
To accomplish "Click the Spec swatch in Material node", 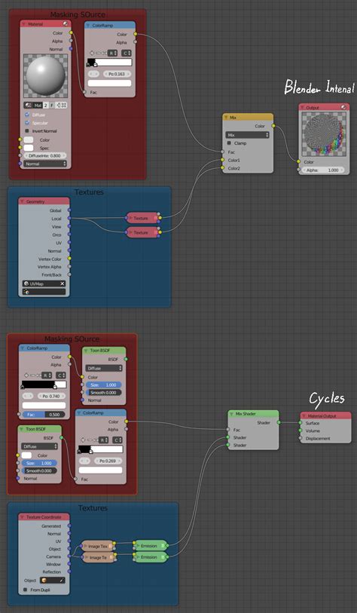I will 29,148.
